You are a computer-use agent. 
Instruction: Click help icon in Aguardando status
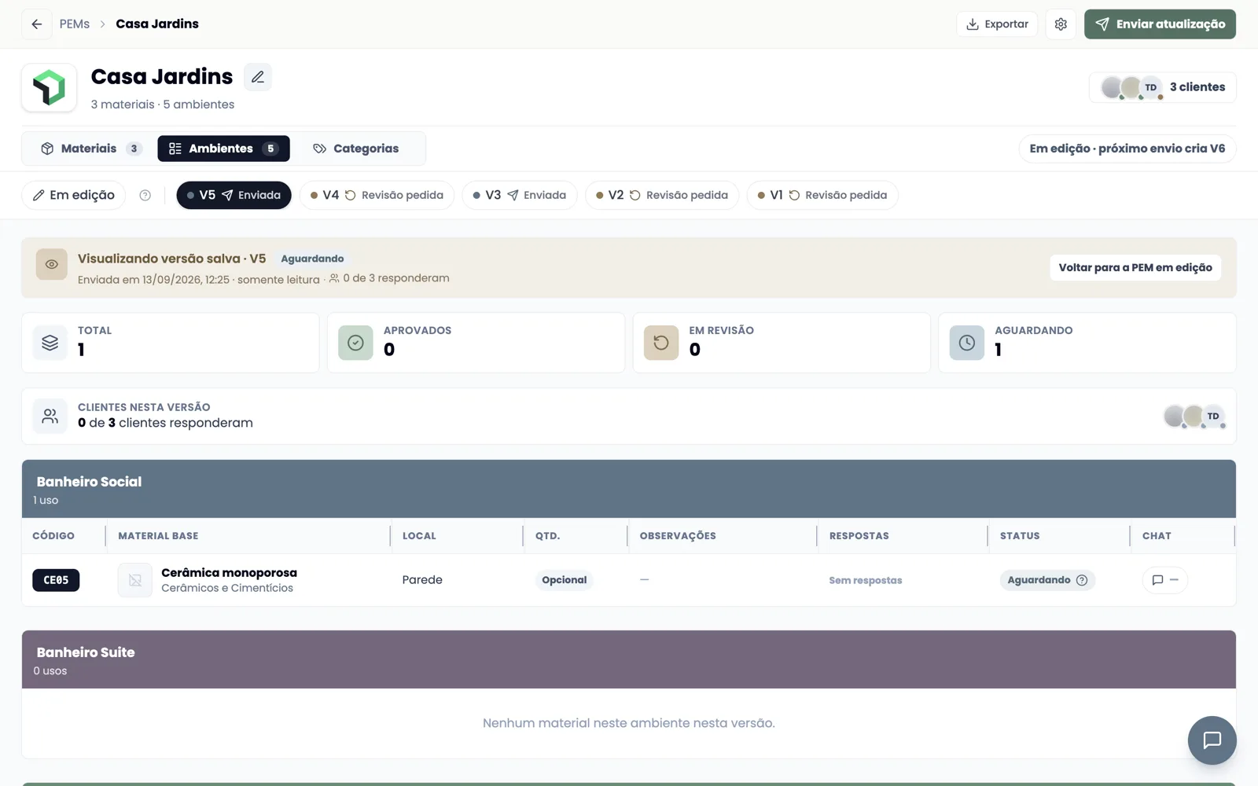1082,580
